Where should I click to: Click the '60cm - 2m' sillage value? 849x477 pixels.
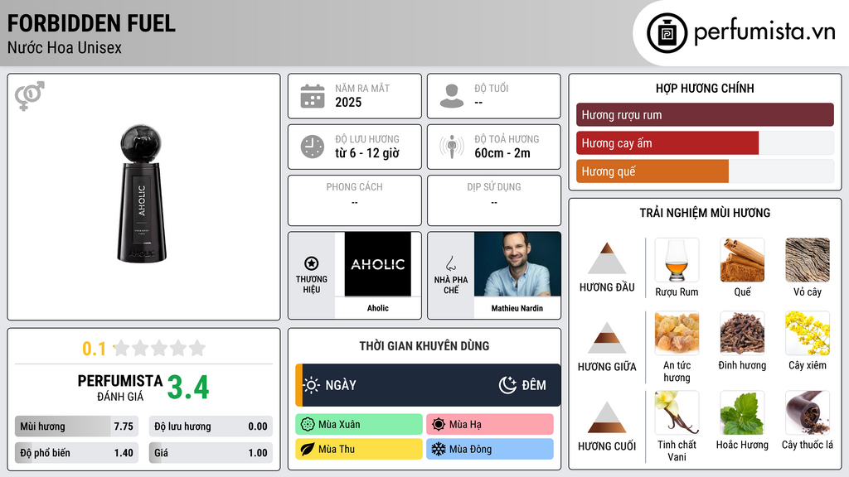pos(502,153)
